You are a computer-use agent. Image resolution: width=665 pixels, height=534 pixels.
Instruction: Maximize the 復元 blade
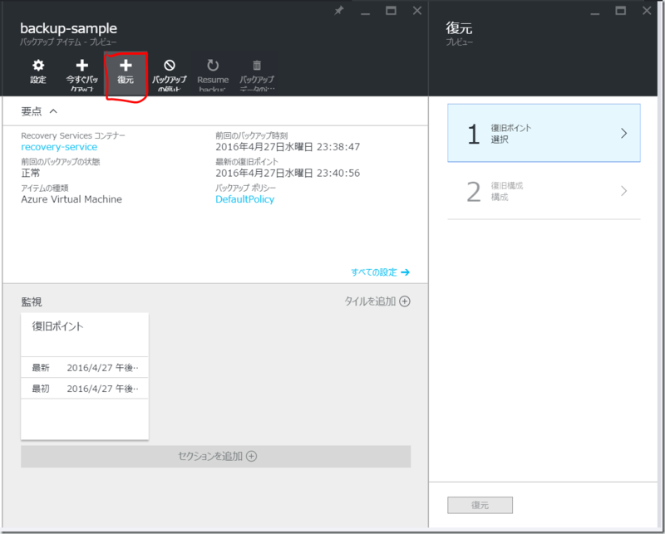[620, 11]
